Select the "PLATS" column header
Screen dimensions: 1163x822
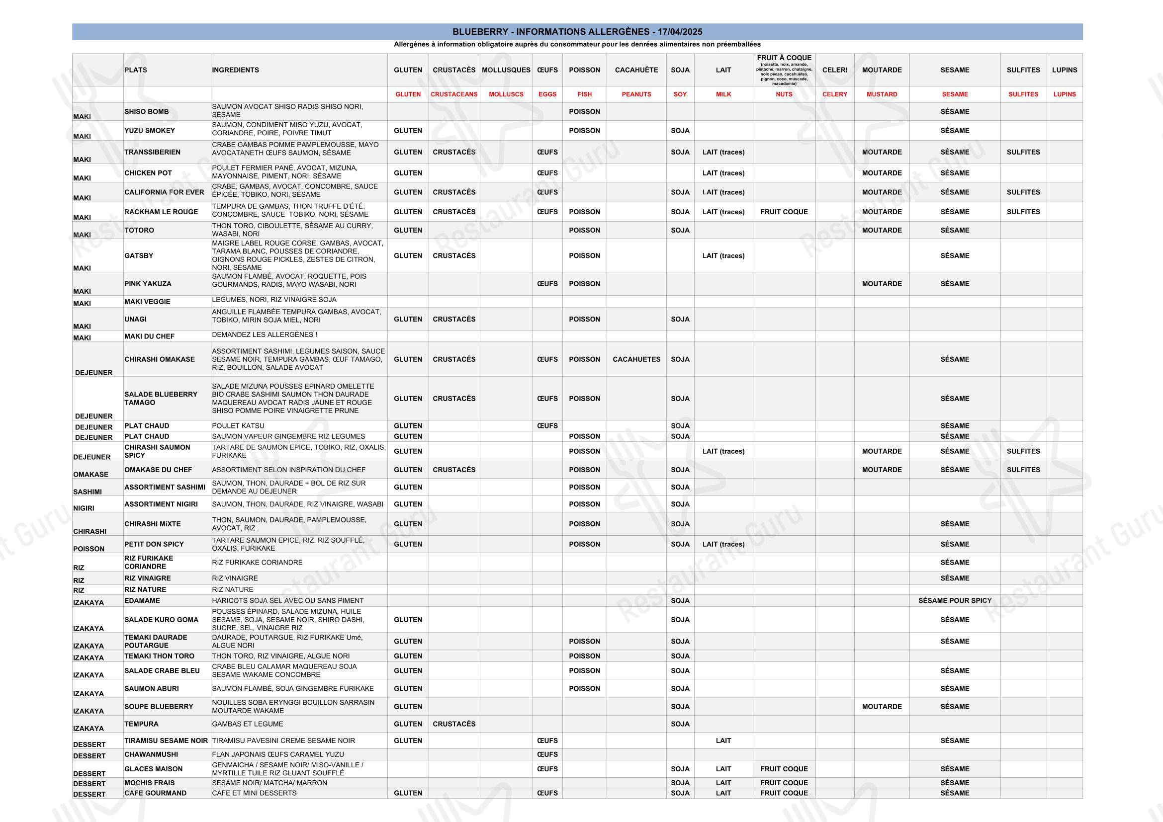[136, 71]
